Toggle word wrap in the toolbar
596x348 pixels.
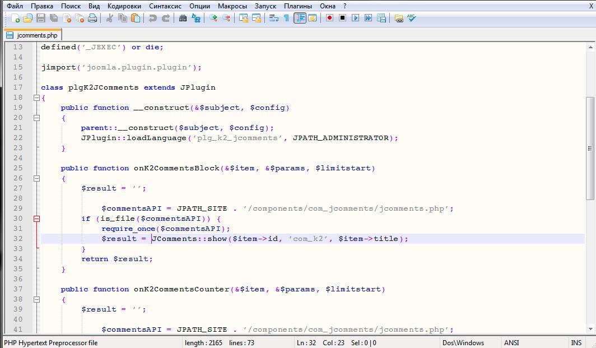pos(274,18)
